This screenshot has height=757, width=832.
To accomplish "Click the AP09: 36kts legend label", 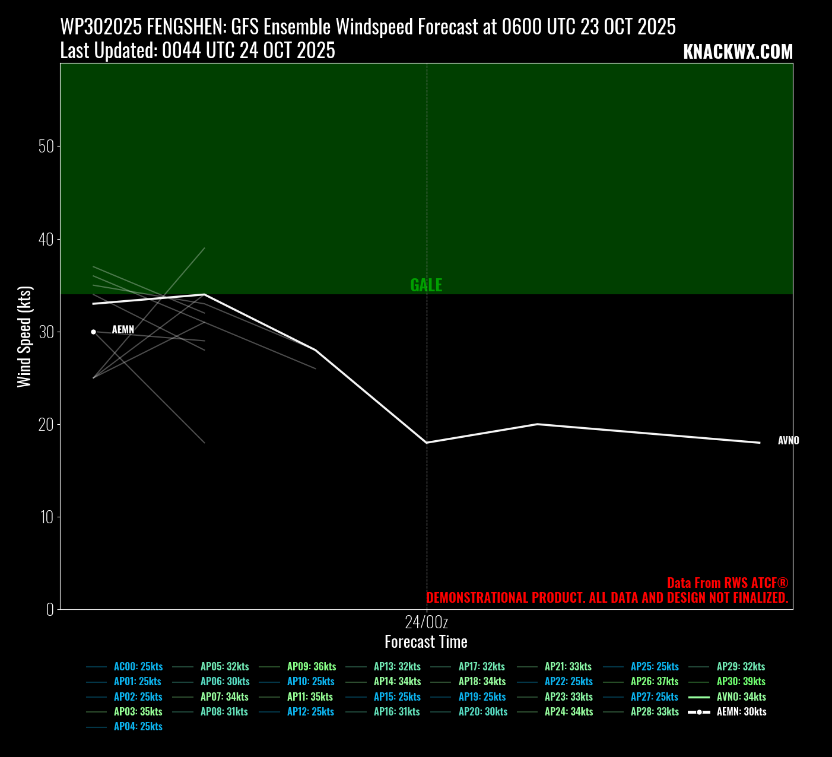I will tap(312, 667).
